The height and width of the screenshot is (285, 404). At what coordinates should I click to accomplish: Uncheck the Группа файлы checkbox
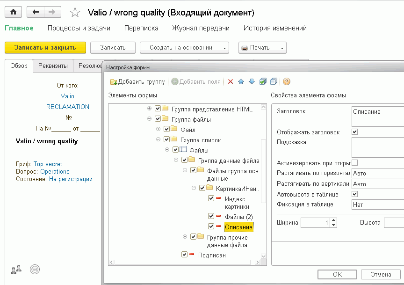[158, 119]
